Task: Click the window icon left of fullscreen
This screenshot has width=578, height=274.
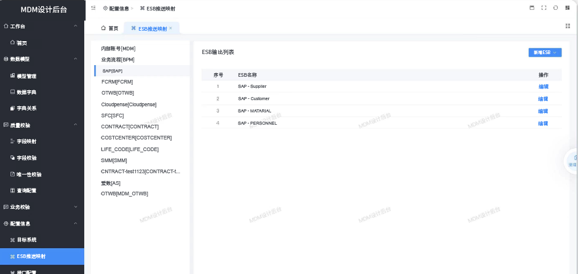Action: click(532, 8)
